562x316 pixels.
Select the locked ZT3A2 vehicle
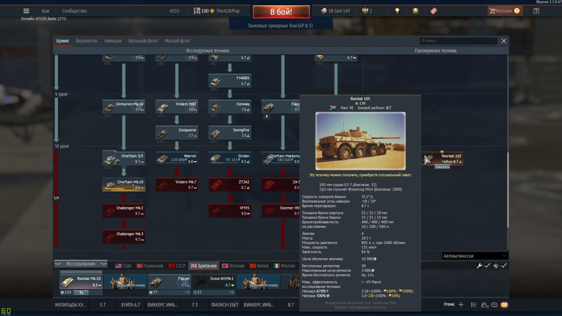[x=230, y=184]
